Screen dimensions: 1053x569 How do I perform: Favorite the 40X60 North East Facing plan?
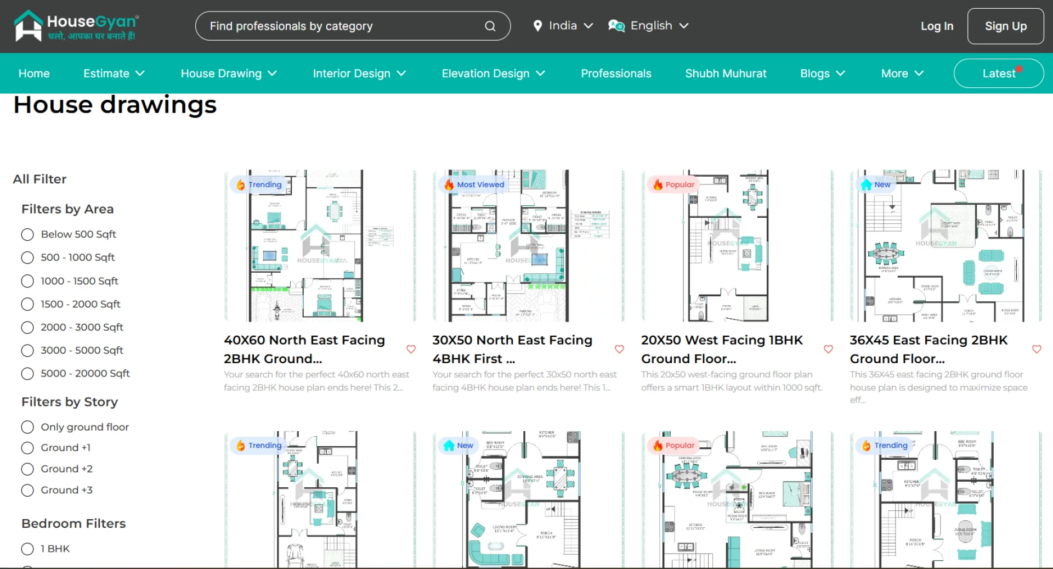tap(411, 349)
